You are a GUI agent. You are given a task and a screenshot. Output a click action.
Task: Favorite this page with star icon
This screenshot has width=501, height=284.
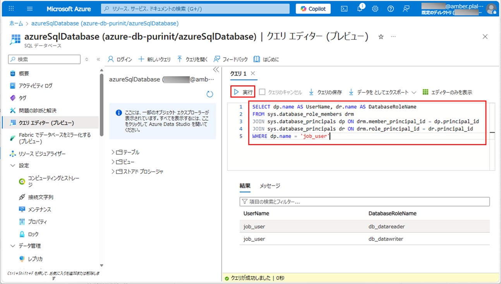381,37
